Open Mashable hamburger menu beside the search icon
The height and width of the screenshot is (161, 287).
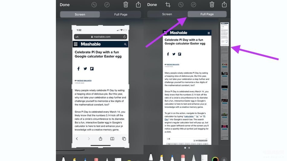coord(76,44)
